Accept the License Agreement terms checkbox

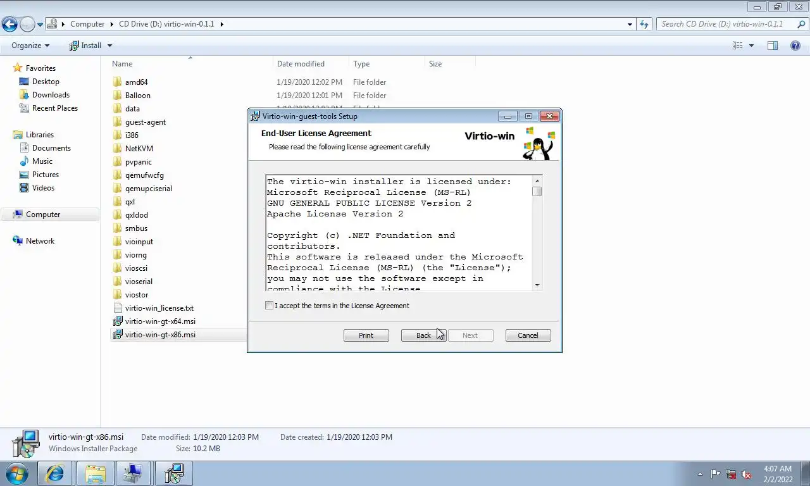click(269, 306)
